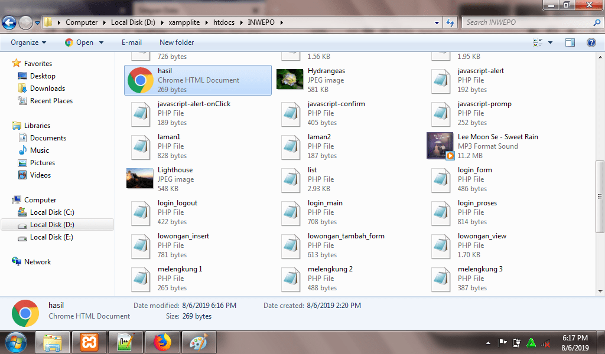Click Open with Chrome button
Screen dimensions: 605x354
tap(79, 42)
